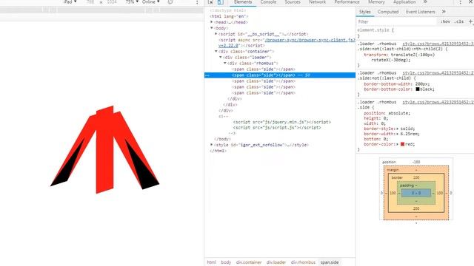
Task: Switch to the Console tab
Action: (268, 2)
